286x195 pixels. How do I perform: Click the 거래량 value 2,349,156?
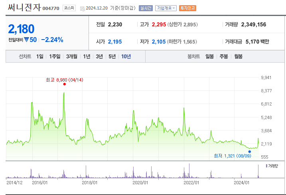pyautogui.click(x=254, y=24)
